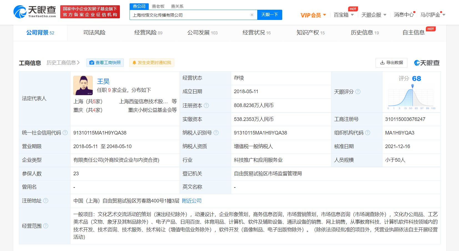
Task: Click the score distribution chart
Action: point(412,97)
